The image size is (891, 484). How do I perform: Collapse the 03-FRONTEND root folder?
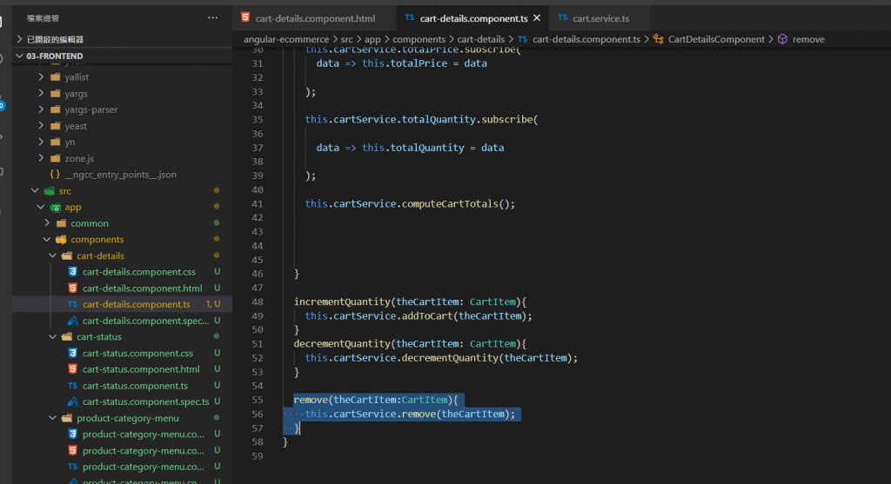click(x=19, y=56)
